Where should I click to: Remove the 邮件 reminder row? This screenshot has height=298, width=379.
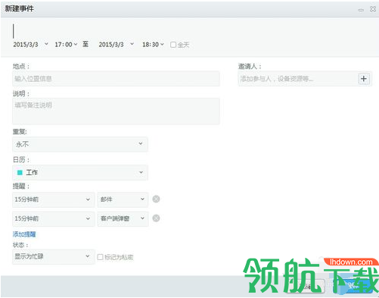coord(156,199)
